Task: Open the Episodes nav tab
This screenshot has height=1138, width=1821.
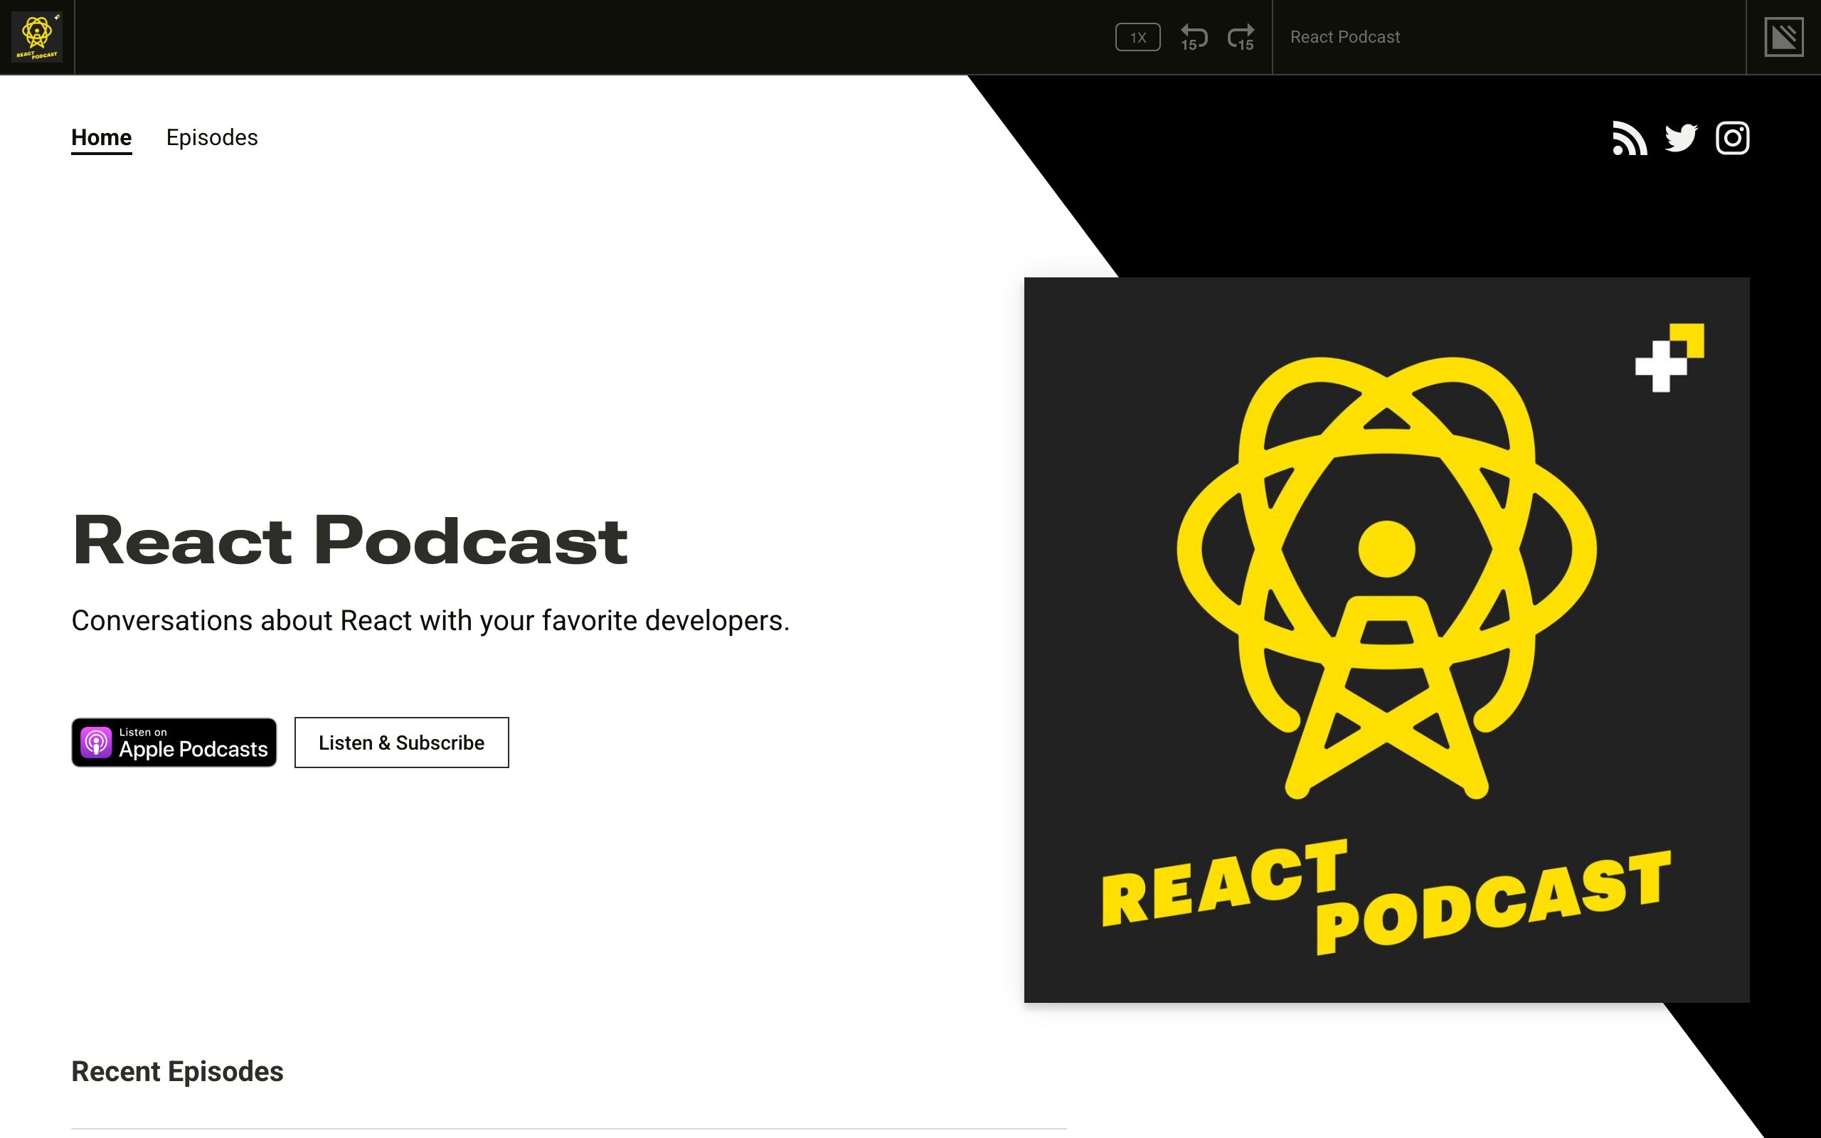Action: 212,138
